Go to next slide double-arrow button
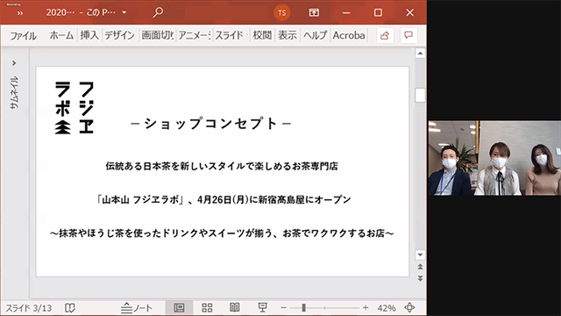 tap(420, 278)
